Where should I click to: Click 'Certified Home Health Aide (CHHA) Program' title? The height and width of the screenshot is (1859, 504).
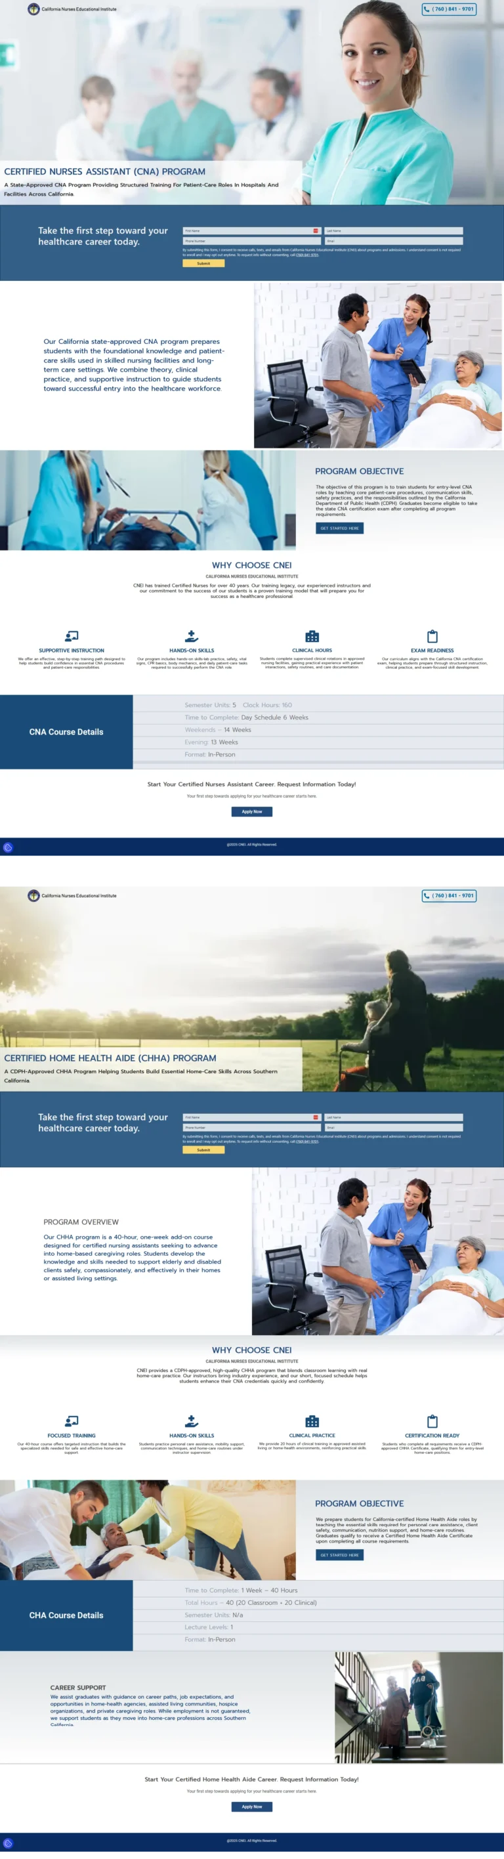pos(110,1058)
